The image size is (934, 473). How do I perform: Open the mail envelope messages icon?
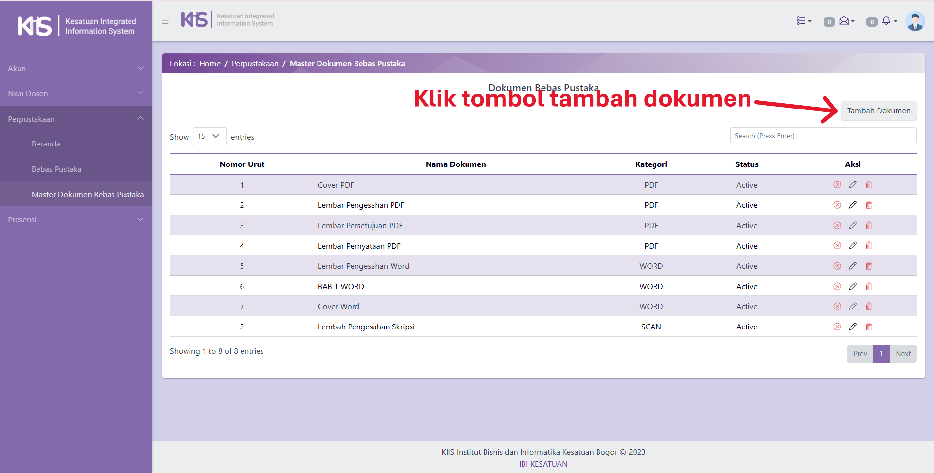[x=846, y=21]
